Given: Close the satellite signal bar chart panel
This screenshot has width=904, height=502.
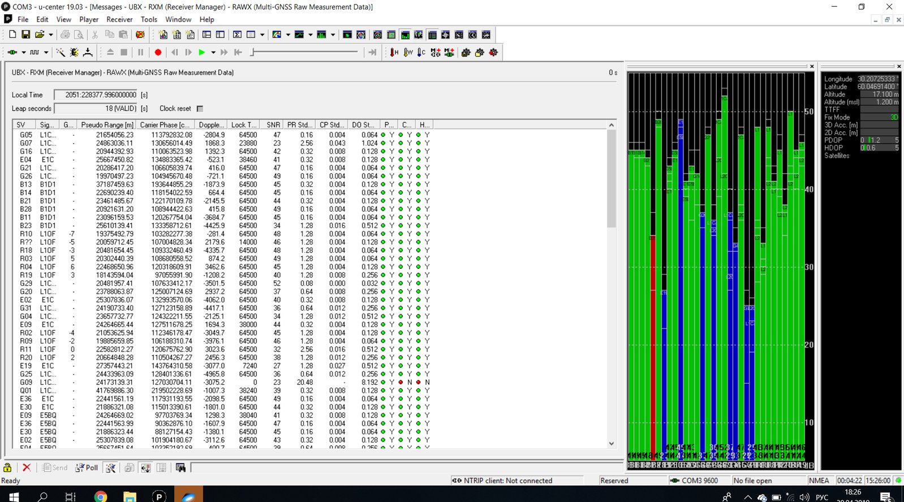Looking at the screenshot, I should [x=812, y=66].
